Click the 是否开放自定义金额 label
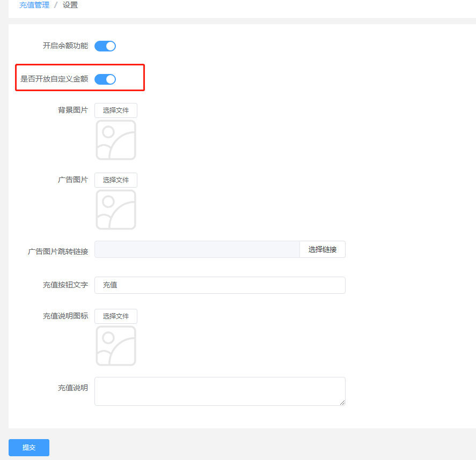Image resolution: width=476 pixels, height=460 pixels. pyautogui.click(x=54, y=79)
